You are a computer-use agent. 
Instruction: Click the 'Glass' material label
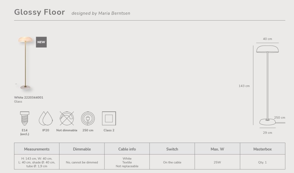coord(18,102)
